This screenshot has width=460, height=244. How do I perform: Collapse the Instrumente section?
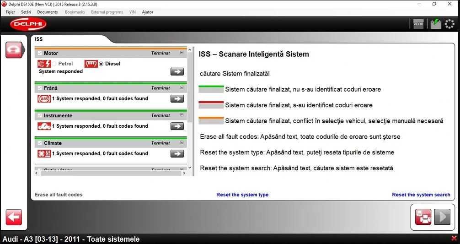182,115
